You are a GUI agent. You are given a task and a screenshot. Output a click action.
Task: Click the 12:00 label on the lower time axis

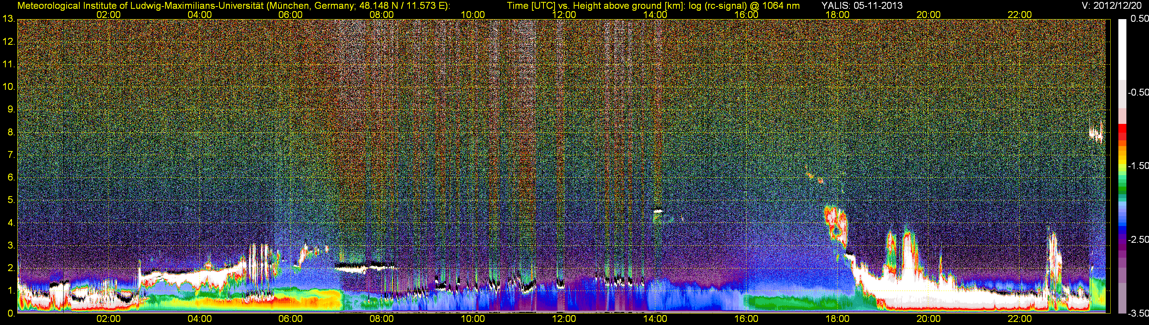[564, 319]
